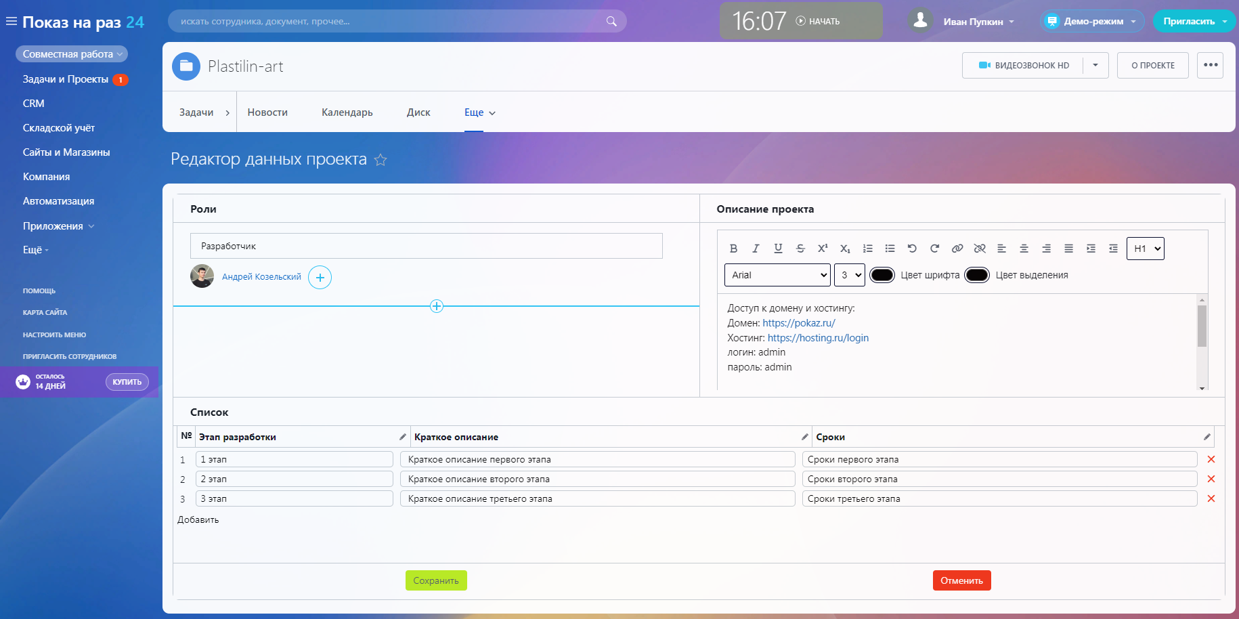This screenshot has height=619, width=1239.
Task: Insert hyperlink using the link icon
Action: (957, 249)
